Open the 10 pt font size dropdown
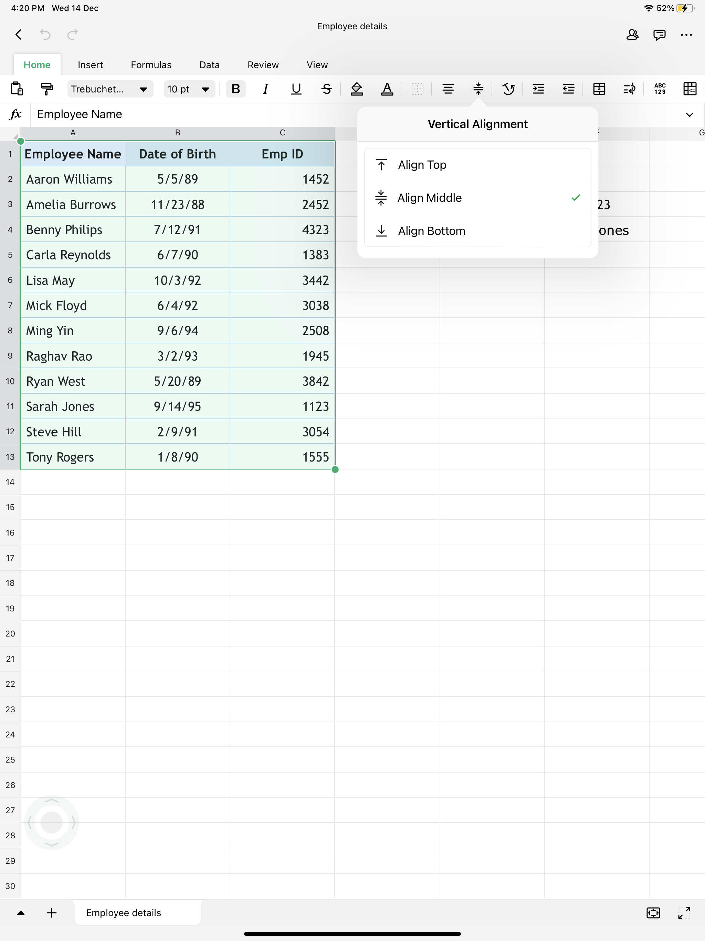This screenshot has height=941, width=705. [188, 89]
